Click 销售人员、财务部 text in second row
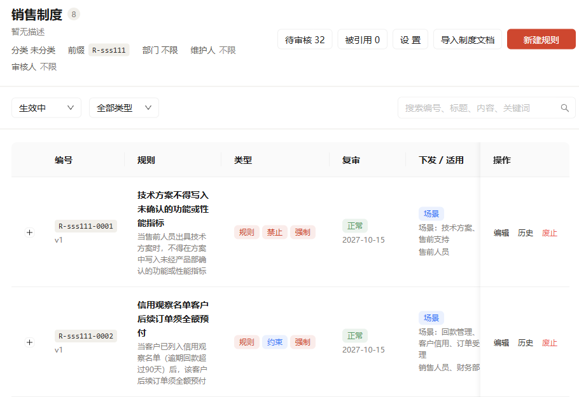This screenshot has width=579, height=397. [449, 368]
